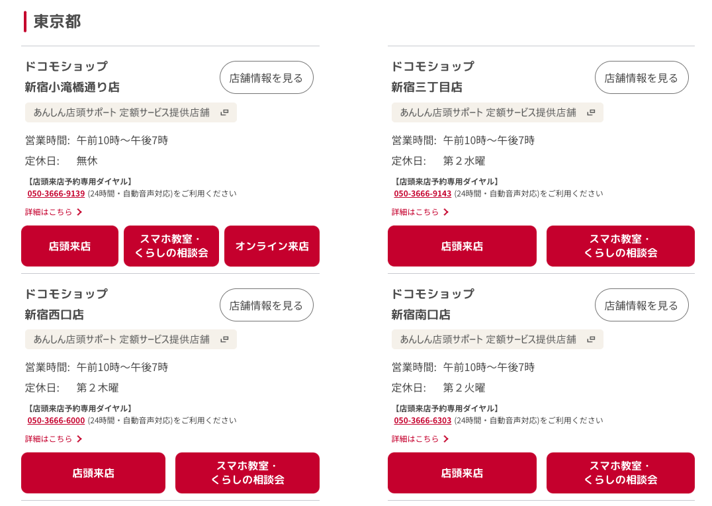Open 店舗情報を見る for 新宿南口店
Image resolution: width=712 pixels, height=506 pixels.
pyautogui.click(x=641, y=305)
